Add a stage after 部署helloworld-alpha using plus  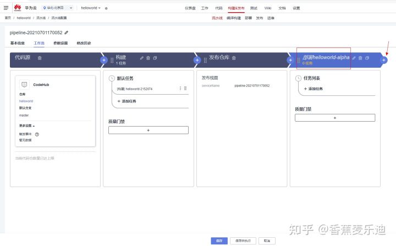(384, 60)
